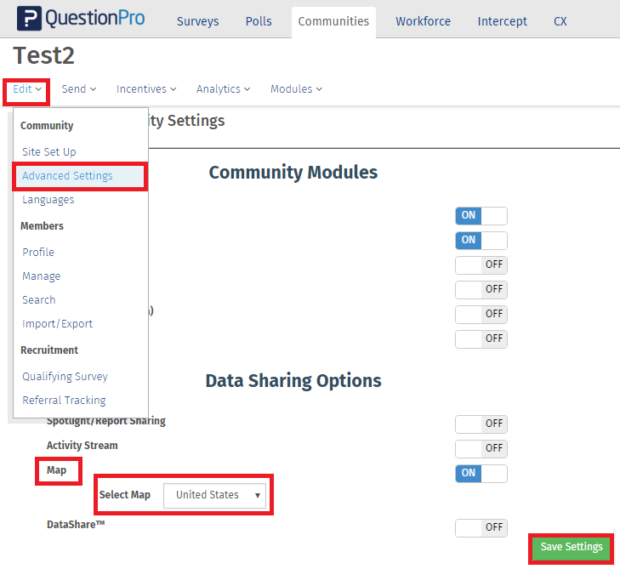Image resolution: width=620 pixels, height=569 pixels.
Task: Click the Data Sharing Options heading
Action: pyautogui.click(x=293, y=381)
